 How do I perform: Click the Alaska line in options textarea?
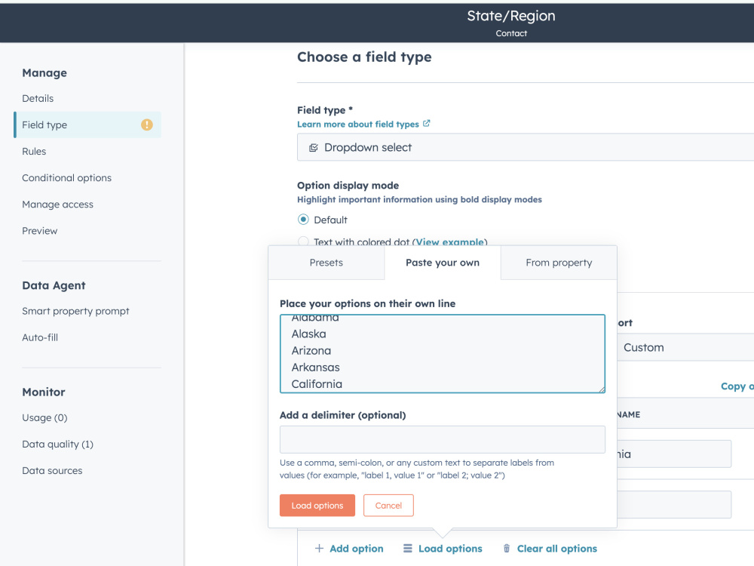(308, 334)
